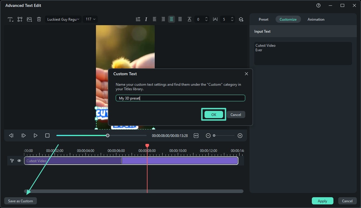
Task: Click Save as Custom button
Action: click(21, 201)
